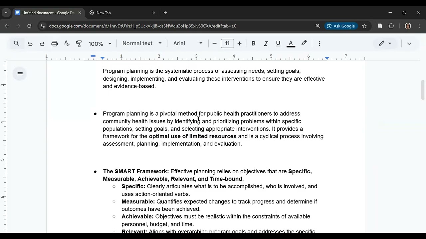Open the Extensions puzzle menu
This screenshot has width=426, height=239.
[391, 26]
